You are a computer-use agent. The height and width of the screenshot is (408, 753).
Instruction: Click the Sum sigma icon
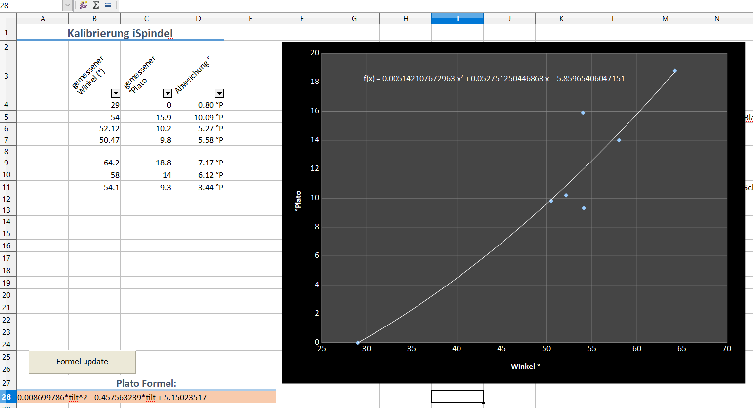(96, 5)
